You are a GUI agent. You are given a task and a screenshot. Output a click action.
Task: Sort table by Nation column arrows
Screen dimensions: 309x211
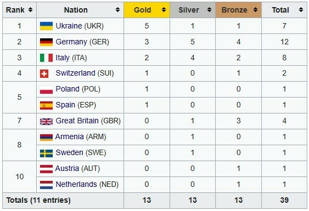pos(117,10)
